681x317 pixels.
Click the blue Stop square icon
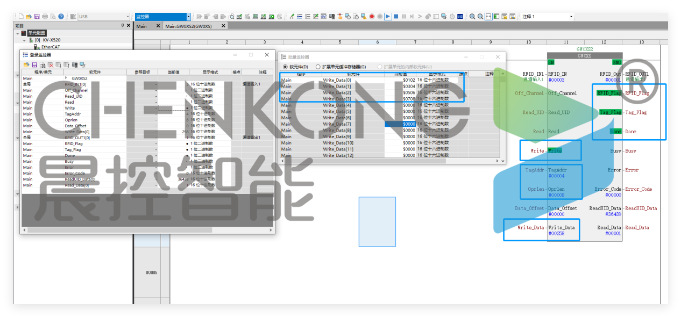[396, 17]
